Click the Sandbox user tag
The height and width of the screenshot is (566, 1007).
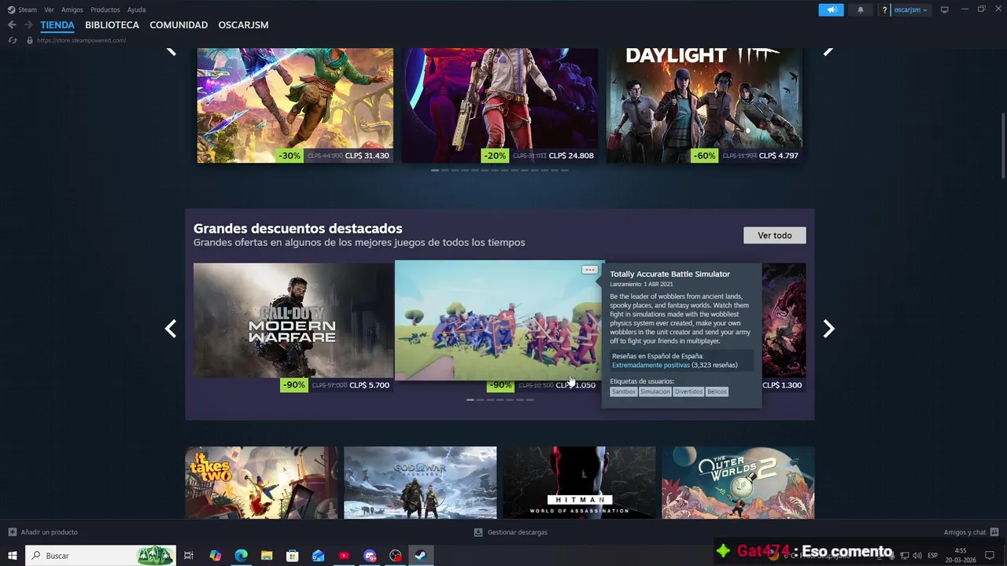pos(624,391)
